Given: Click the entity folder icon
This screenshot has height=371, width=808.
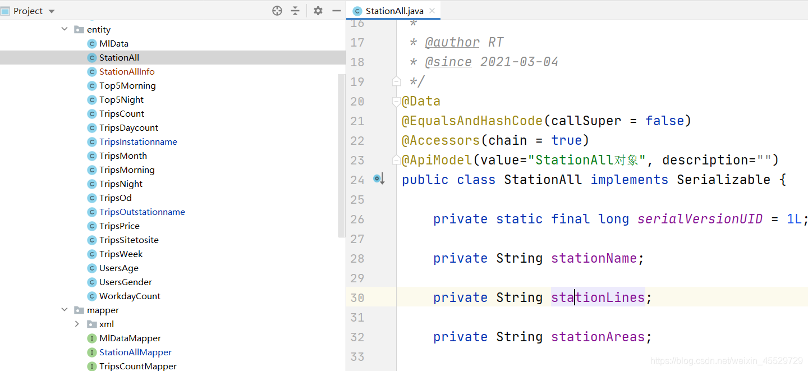Looking at the screenshot, I should pyautogui.click(x=79, y=29).
